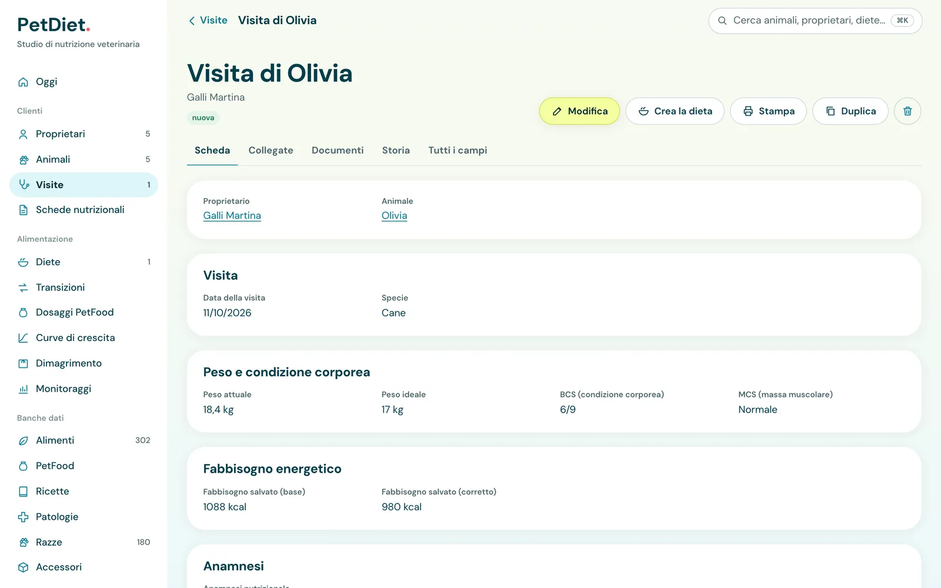Click the Alimenti count 302
This screenshot has width=941, height=588.
[x=142, y=440]
